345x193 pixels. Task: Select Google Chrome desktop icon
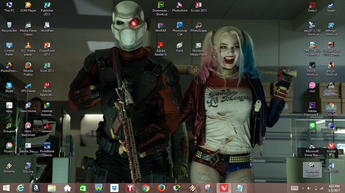[331, 109]
